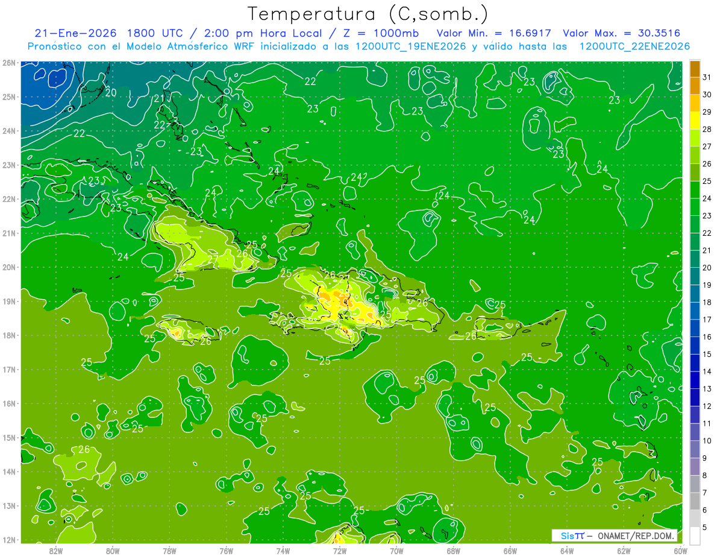
Task: Click the 82W longitude label
Action: (x=56, y=551)
